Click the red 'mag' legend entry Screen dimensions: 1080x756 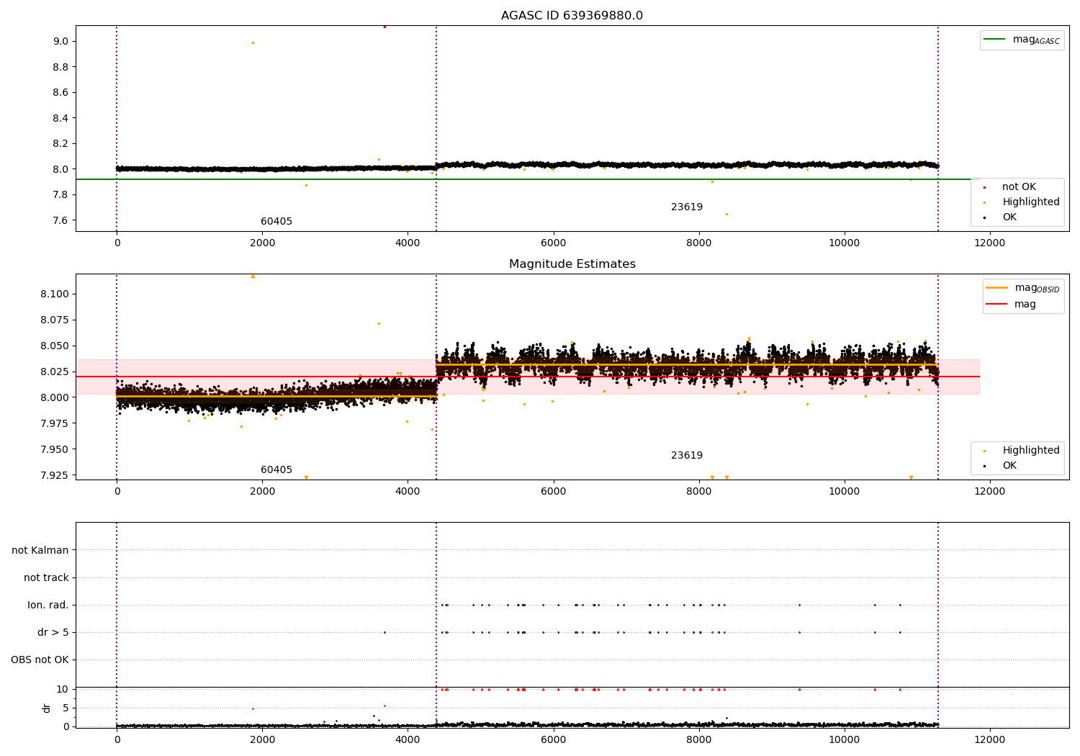tap(1011, 305)
